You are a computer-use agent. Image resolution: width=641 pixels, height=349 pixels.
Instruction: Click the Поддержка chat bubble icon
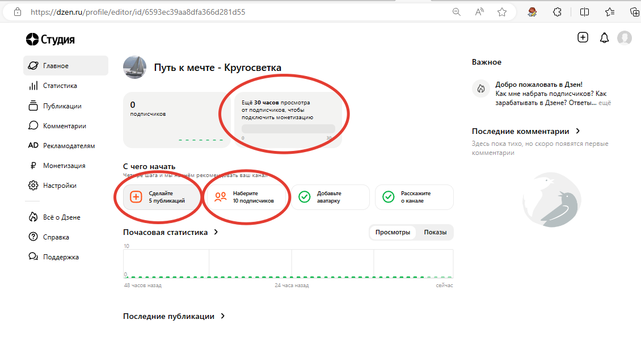(x=33, y=257)
